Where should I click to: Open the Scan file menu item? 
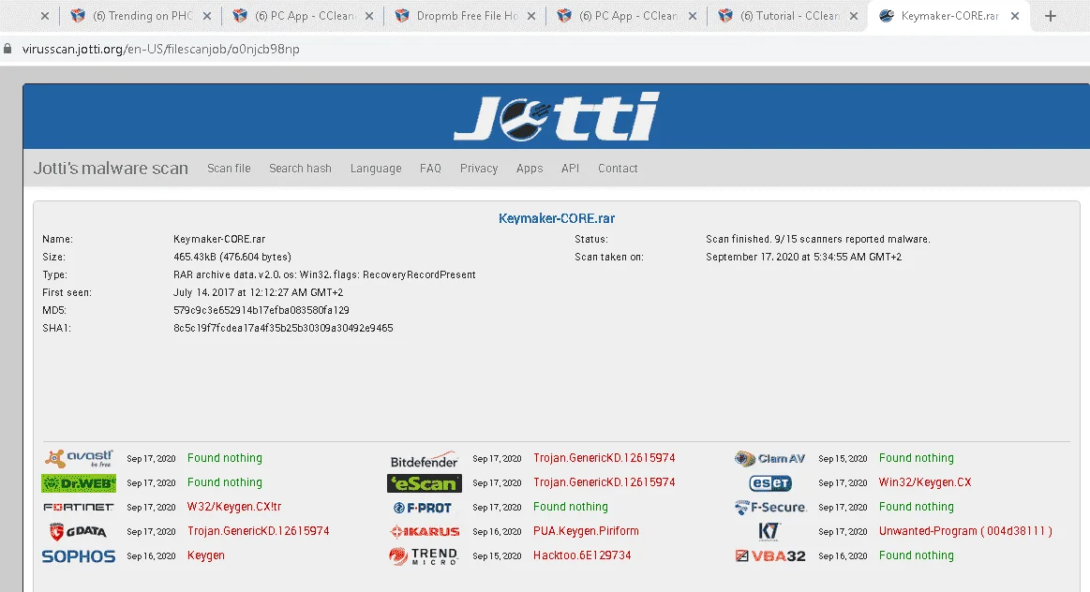pos(229,169)
